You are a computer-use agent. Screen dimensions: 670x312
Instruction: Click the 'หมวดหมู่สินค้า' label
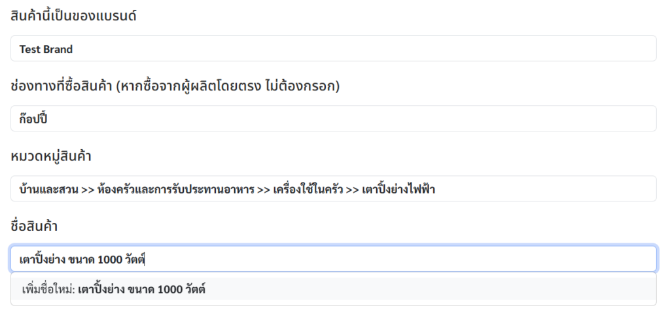tap(51, 156)
